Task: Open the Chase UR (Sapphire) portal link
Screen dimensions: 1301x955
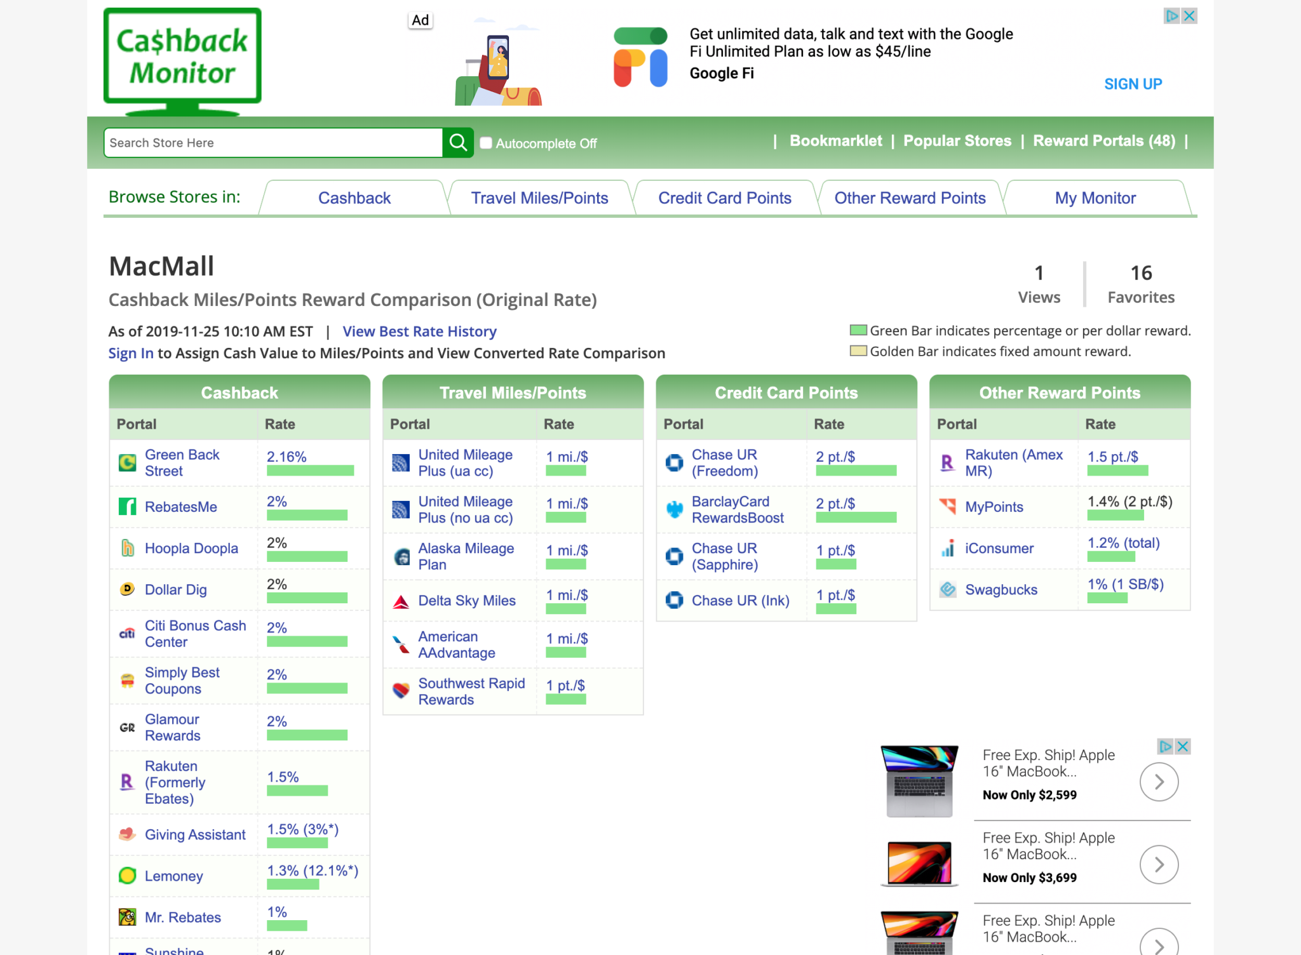Action: tap(724, 556)
